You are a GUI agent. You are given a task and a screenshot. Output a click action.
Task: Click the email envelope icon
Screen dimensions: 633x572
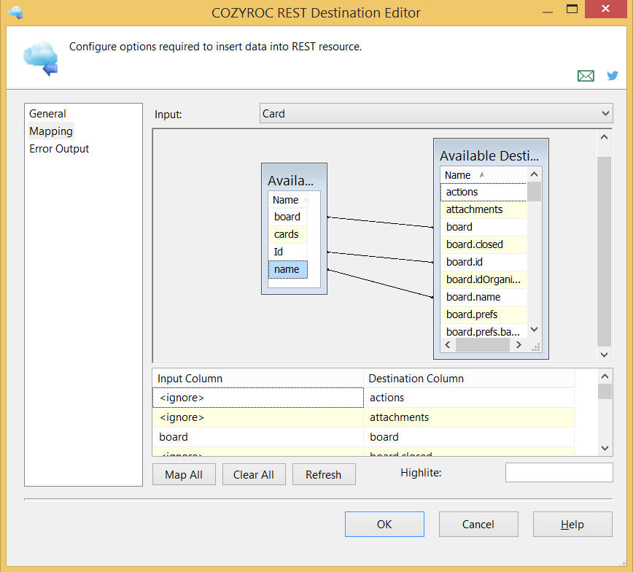click(x=586, y=76)
